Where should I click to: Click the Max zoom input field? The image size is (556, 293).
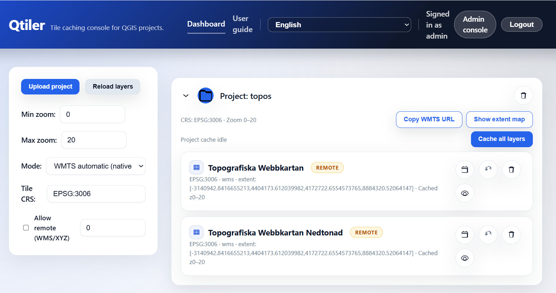(x=94, y=140)
